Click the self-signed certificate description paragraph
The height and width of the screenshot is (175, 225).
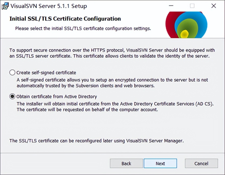point(112,83)
